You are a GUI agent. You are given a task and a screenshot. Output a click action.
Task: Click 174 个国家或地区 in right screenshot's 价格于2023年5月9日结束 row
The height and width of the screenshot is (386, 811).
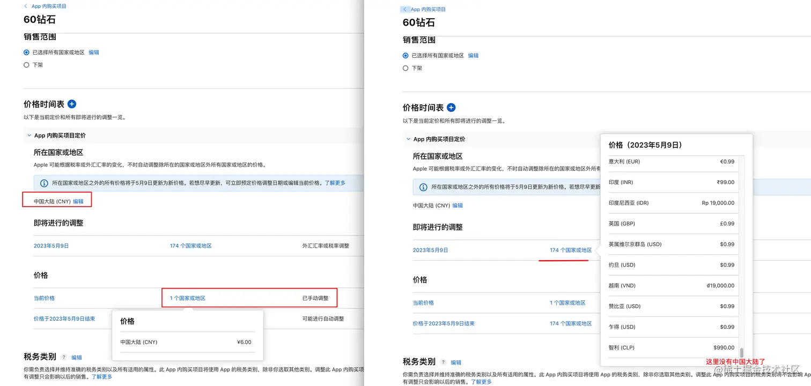(571, 323)
